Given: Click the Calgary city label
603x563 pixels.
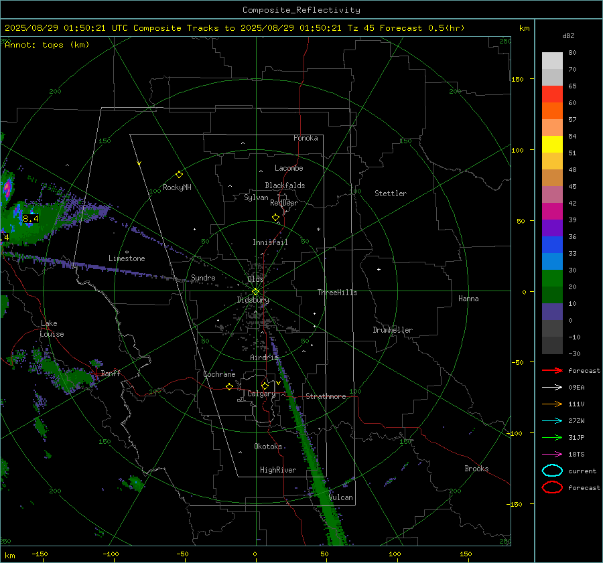Looking at the screenshot, I should pyautogui.click(x=261, y=394).
